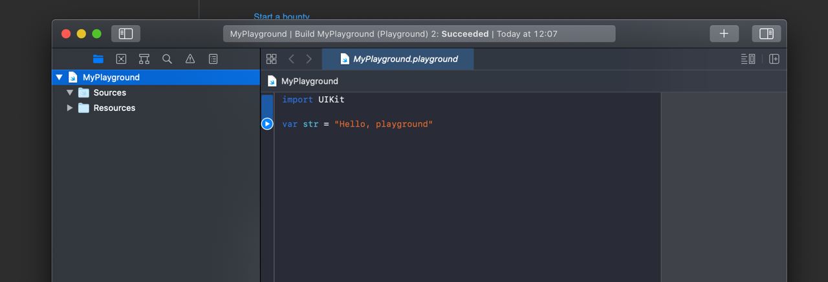Image resolution: width=828 pixels, height=282 pixels.
Task: Open the related items grid icon
Action: click(x=272, y=59)
